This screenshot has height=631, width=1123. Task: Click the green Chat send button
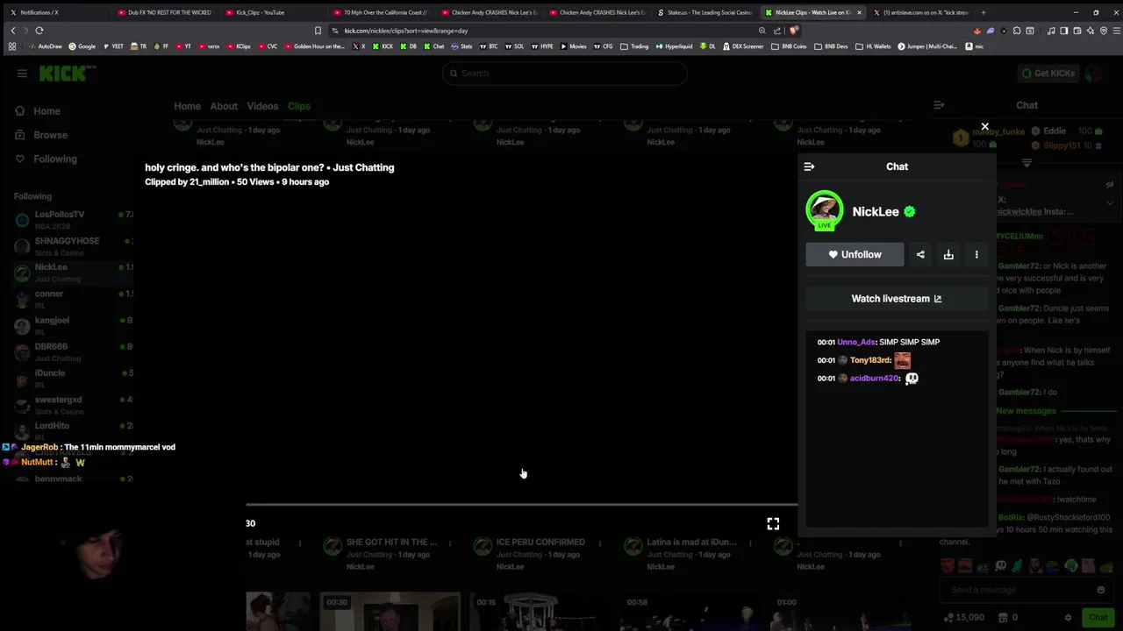pos(1098,618)
